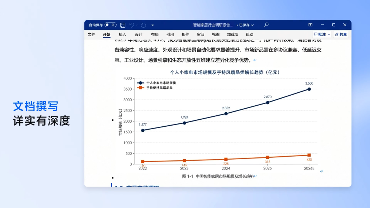Minimize the Word window
This screenshot has width=370, height=208.
[x=322, y=25]
